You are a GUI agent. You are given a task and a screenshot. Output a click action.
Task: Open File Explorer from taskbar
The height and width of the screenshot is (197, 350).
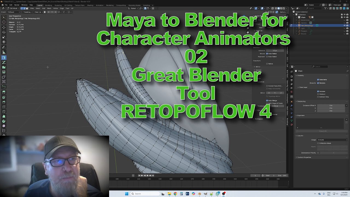pos(169,194)
